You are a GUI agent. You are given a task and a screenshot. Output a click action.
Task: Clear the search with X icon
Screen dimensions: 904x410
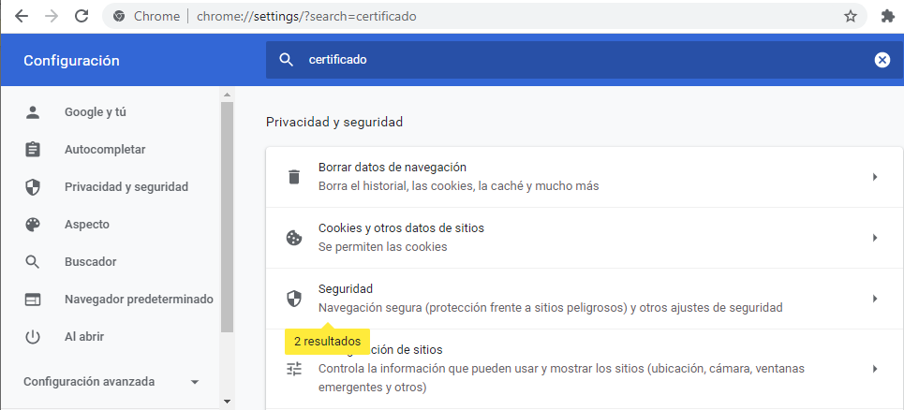882,60
